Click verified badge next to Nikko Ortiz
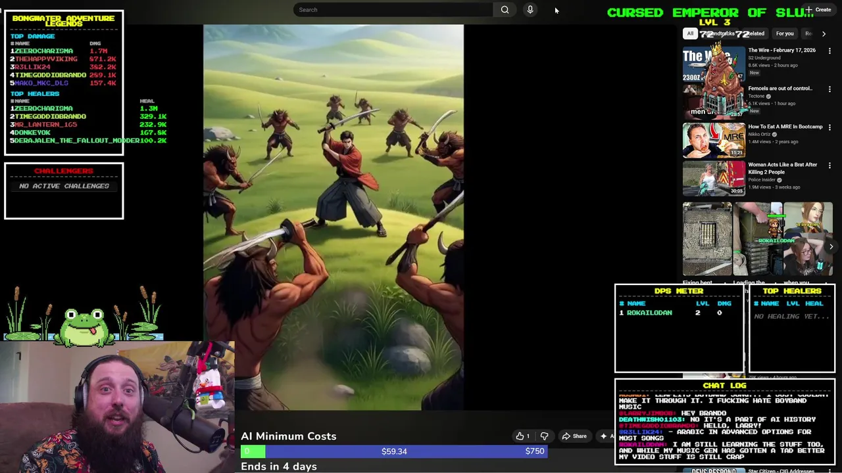 [x=774, y=134]
